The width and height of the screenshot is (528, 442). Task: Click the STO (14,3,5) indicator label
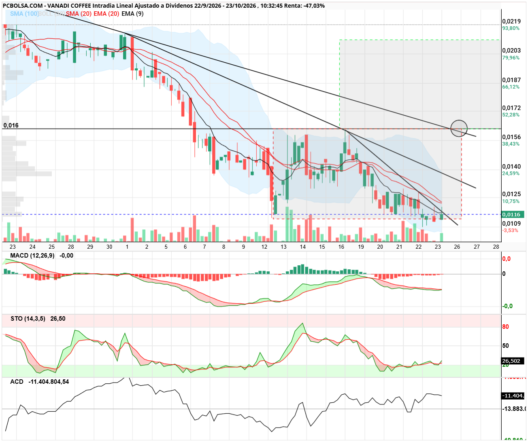click(28, 319)
